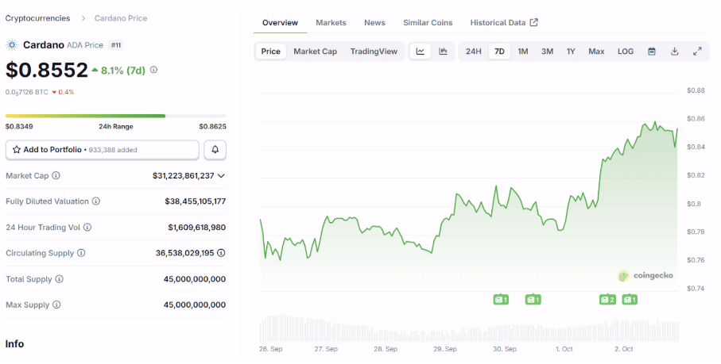Click the 24h Range progress bar
This screenshot has width=721, height=364.
[115, 116]
